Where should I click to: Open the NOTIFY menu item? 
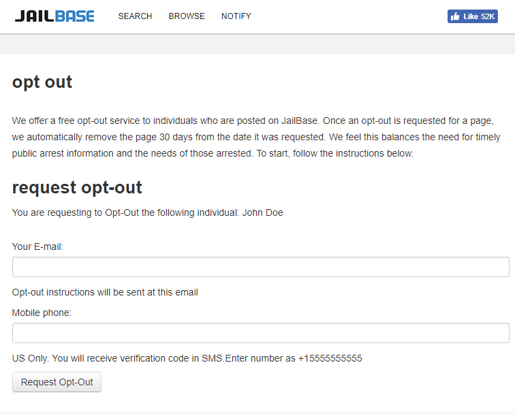click(x=236, y=16)
